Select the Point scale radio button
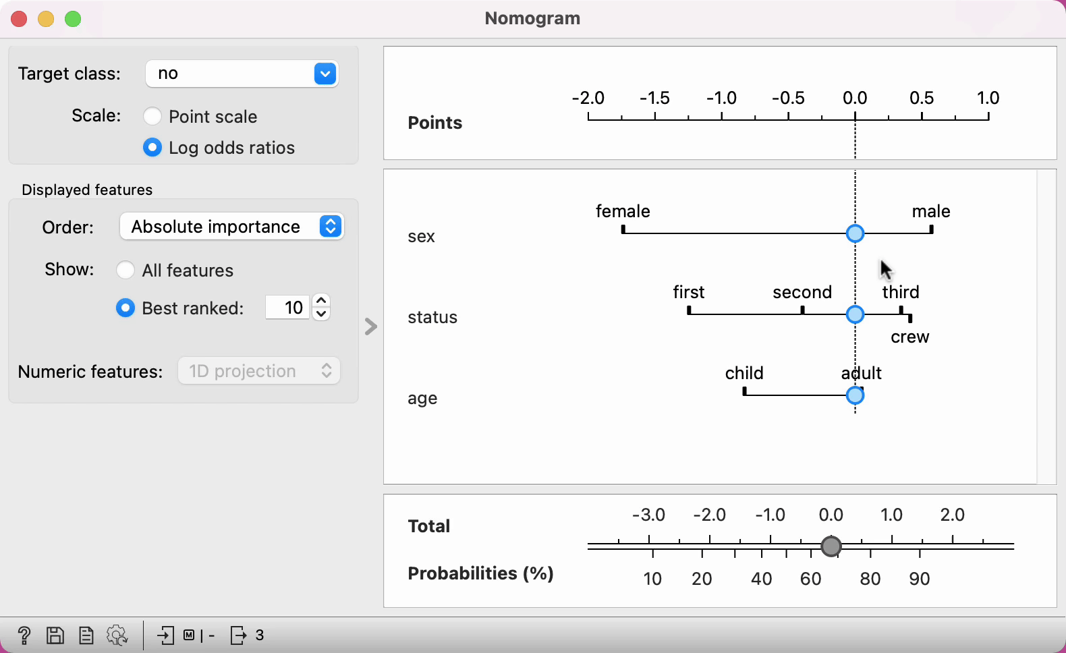Viewport: 1066px width, 653px height. pyautogui.click(x=152, y=117)
